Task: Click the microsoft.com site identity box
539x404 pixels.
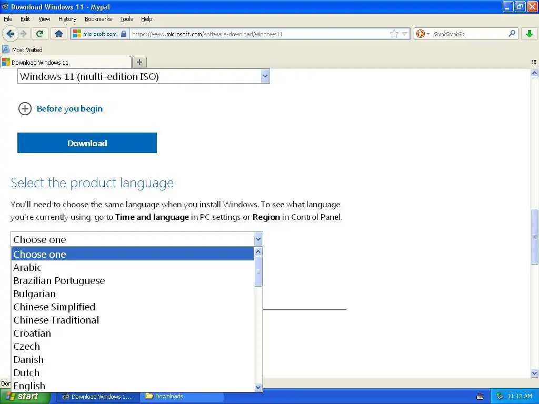Action: [99, 34]
